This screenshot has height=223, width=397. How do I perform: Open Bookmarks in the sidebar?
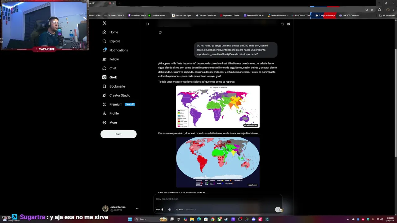114,86
